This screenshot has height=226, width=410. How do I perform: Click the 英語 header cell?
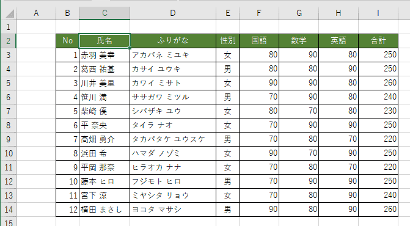[339, 41]
